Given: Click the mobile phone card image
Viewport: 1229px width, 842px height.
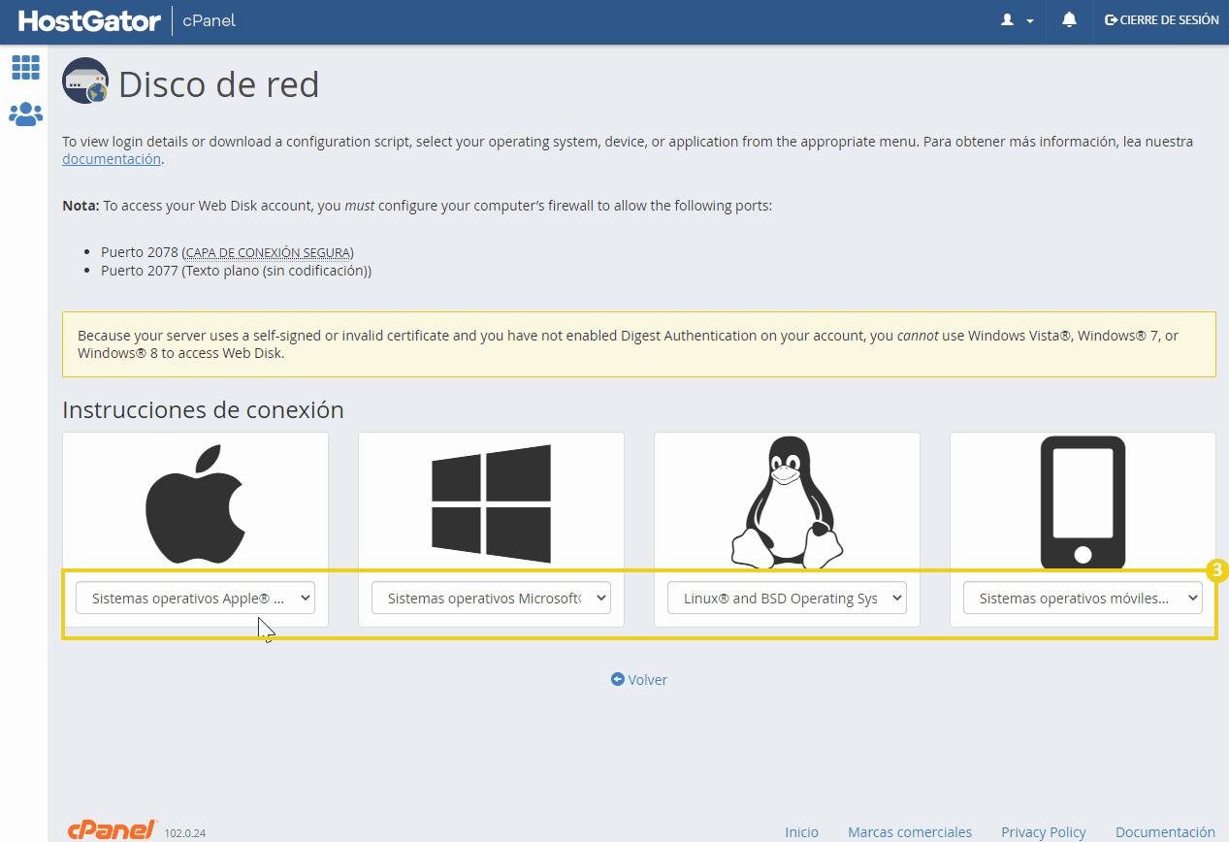Looking at the screenshot, I should [1083, 503].
